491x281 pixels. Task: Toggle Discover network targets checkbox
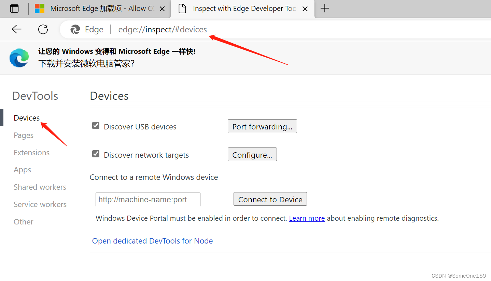(96, 154)
